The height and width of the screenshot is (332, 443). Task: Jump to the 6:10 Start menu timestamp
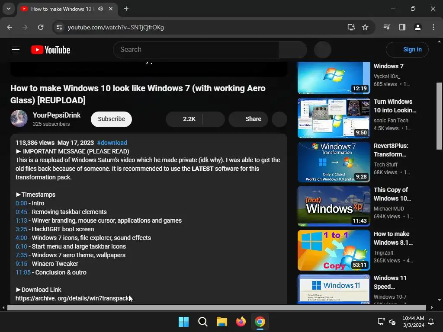[21, 246]
